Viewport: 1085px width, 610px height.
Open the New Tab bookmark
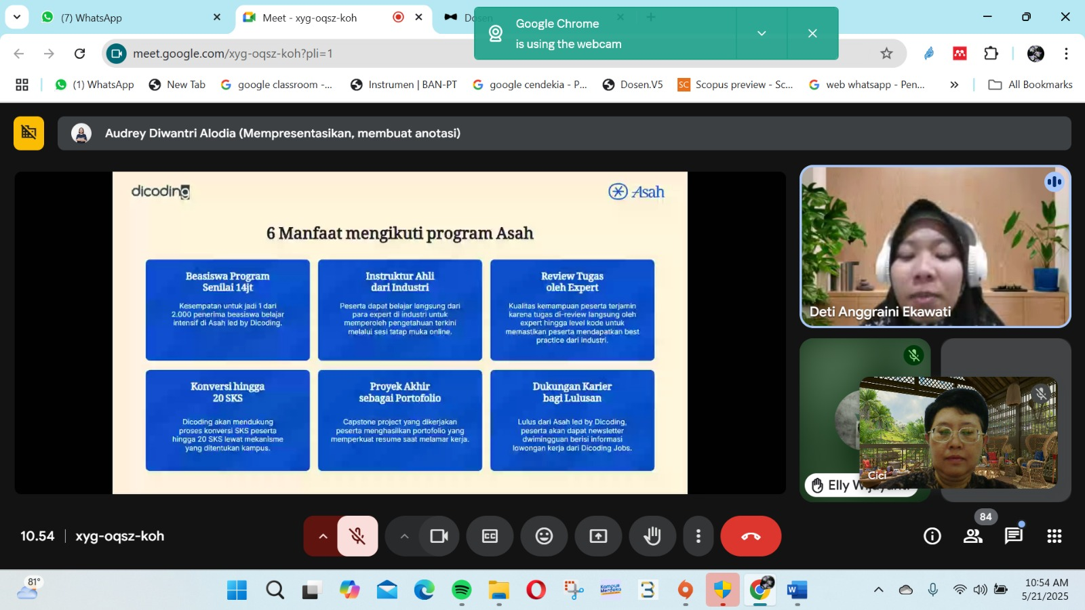coord(177,85)
